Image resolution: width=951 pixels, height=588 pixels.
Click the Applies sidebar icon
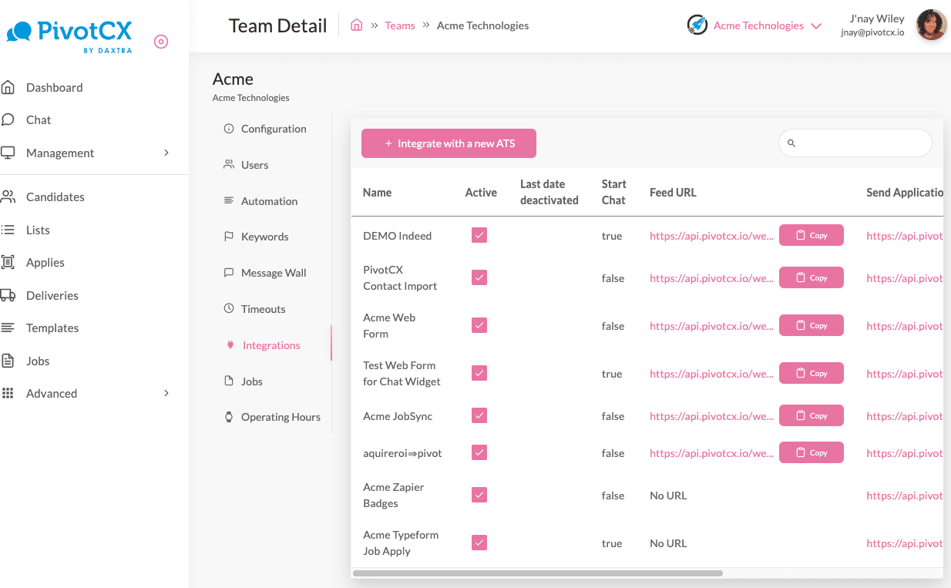pos(8,262)
